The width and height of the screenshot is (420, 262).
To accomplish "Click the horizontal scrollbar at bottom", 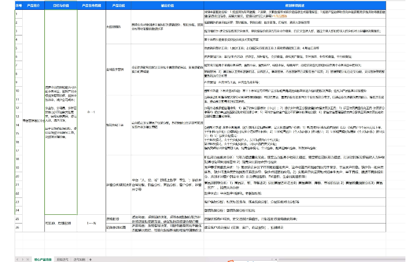I will (341, 259).
